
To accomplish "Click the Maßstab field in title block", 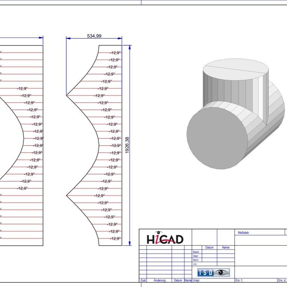I will (x=244, y=233).
